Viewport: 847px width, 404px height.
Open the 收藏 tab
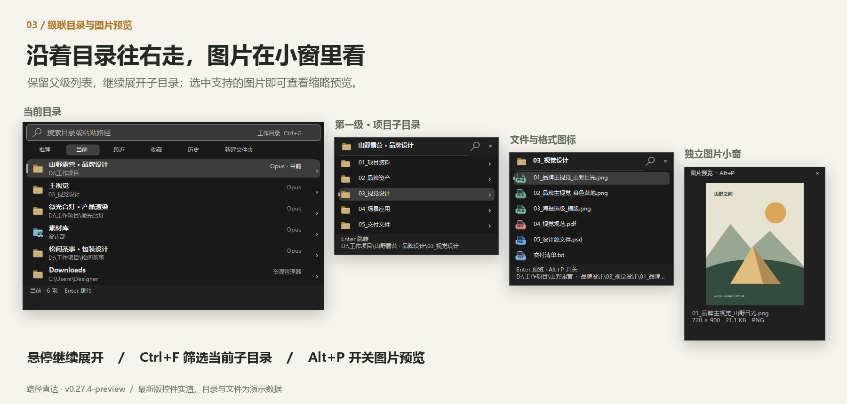tap(156, 150)
